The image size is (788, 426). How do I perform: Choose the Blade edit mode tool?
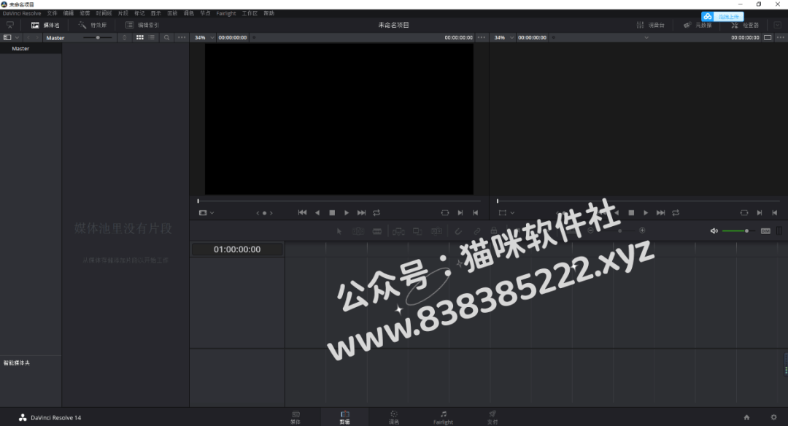[x=377, y=231]
